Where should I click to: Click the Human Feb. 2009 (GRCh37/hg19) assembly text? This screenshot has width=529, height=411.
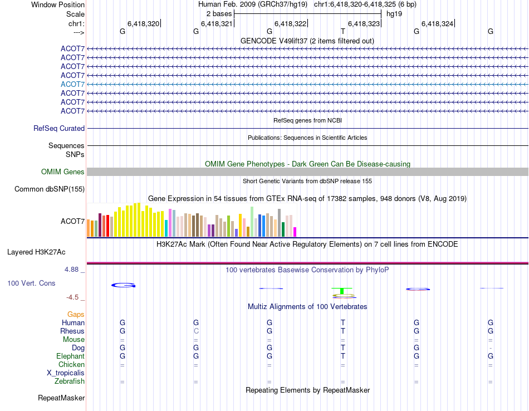click(x=253, y=4)
